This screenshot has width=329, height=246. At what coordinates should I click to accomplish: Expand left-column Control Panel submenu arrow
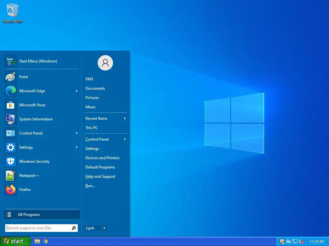point(77,133)
